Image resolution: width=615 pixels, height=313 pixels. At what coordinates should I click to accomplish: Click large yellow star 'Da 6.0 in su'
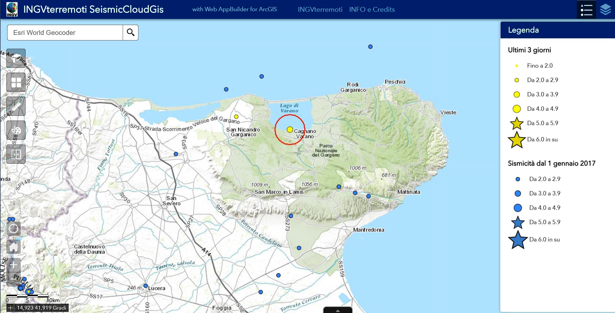(516, 140)
